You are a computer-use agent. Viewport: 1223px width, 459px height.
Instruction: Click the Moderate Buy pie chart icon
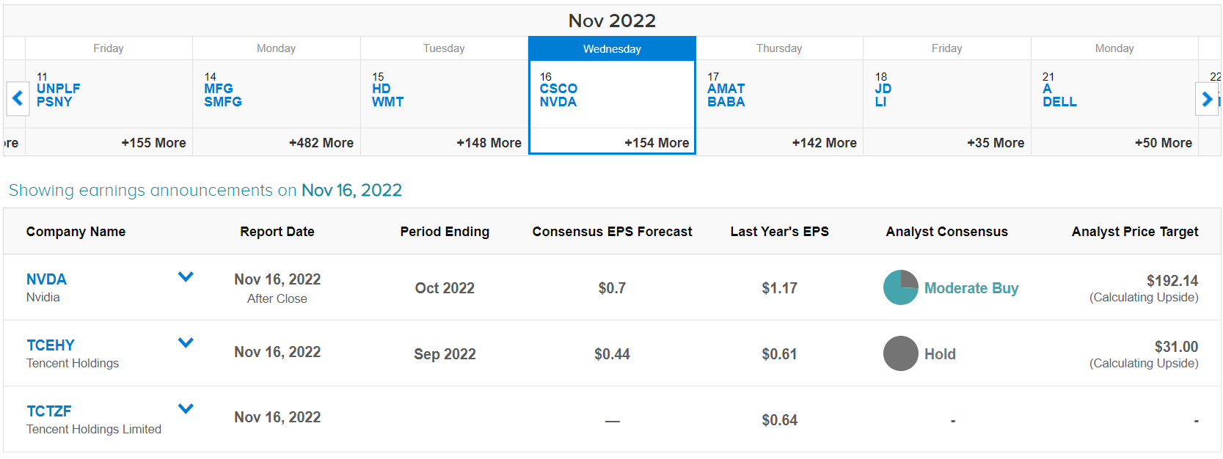point(900,287)
